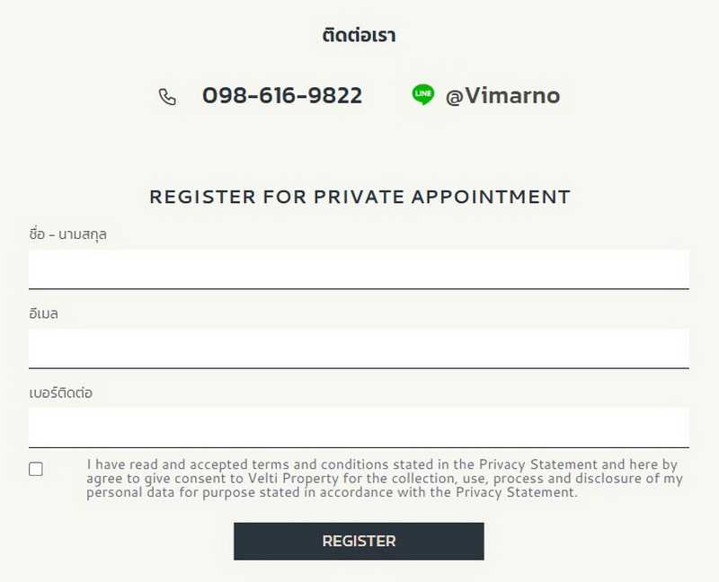Tick the privacy consent checkbox
This screenshot has width=719, height=582.
pos(36,469)
